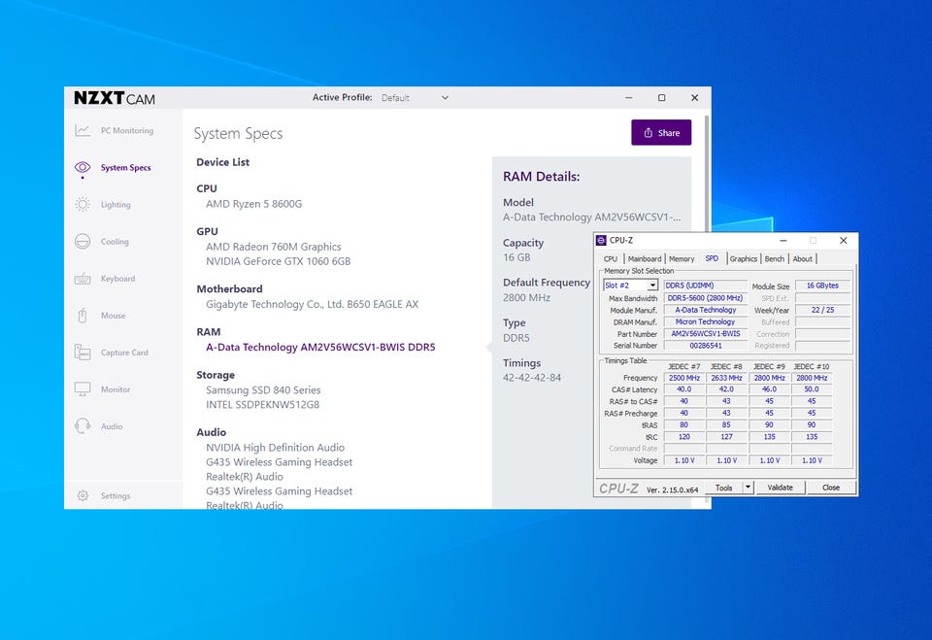Click the Max Bandwidth DDR5-5600 field
The image size is (932, 640).
pos(706,298)
